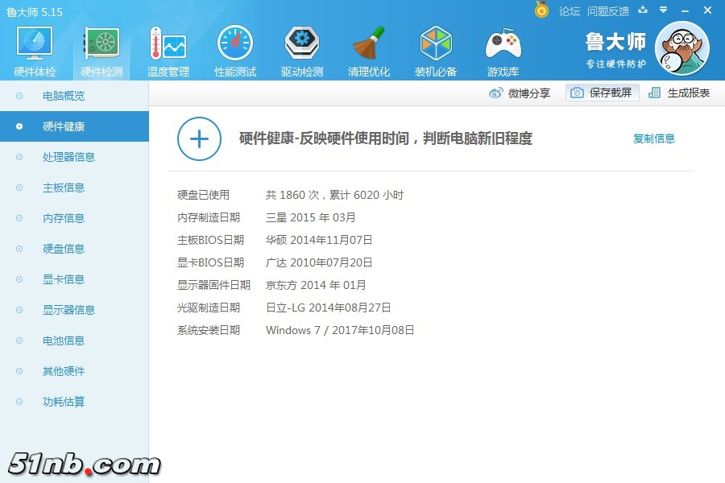Open the dropdown menu arrow in title bar
This screenshot has height=483, width=725.
664,10
